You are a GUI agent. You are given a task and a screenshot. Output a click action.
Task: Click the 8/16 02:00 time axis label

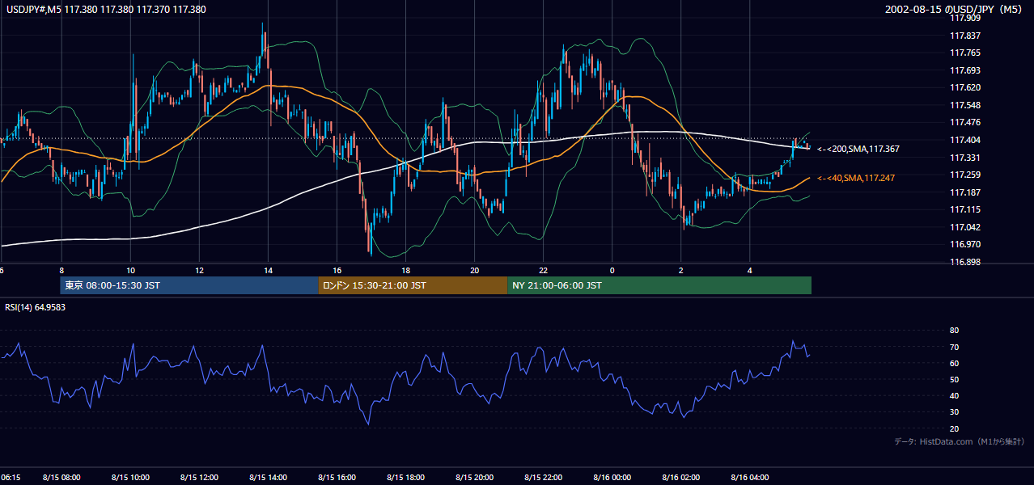pyautogui.click(x=680, y=478)
